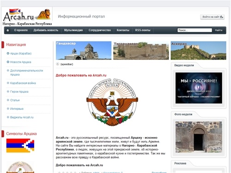
Task: Click the small coat of arms in sidebar
Action: 20,167
